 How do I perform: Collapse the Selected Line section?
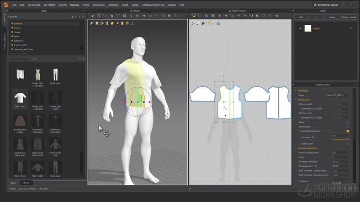pyautogui.click(x=296, y=100)
